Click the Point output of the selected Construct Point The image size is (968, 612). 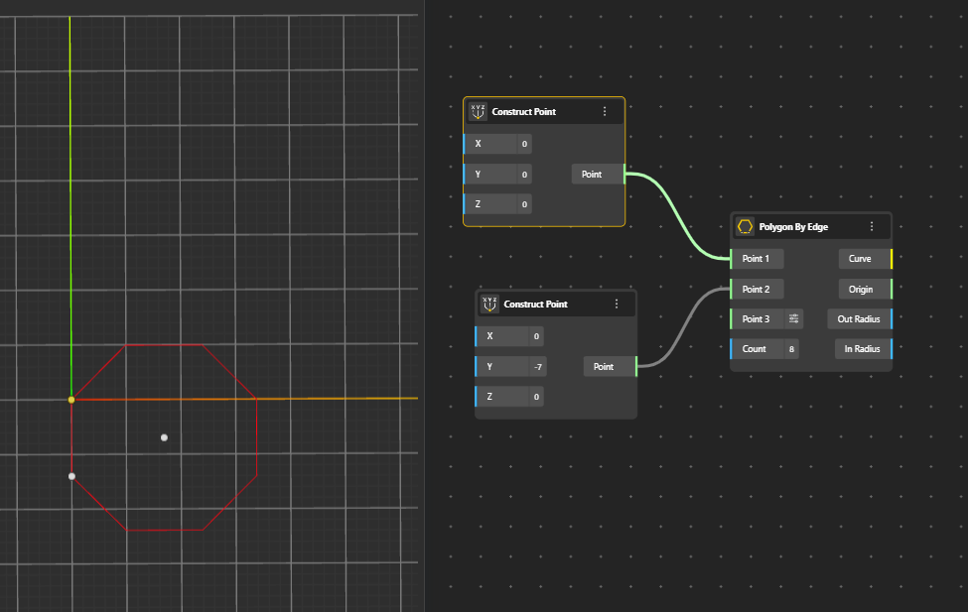[x=592, y=175]
